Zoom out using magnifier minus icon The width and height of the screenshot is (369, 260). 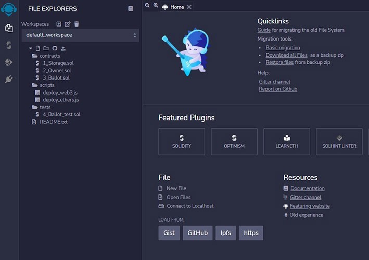(147, 5)
